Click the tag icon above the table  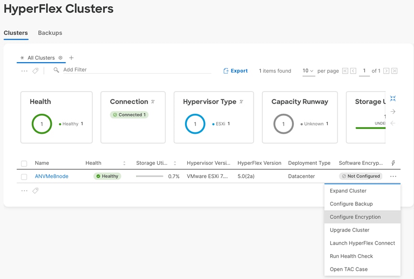click(35, 71)
